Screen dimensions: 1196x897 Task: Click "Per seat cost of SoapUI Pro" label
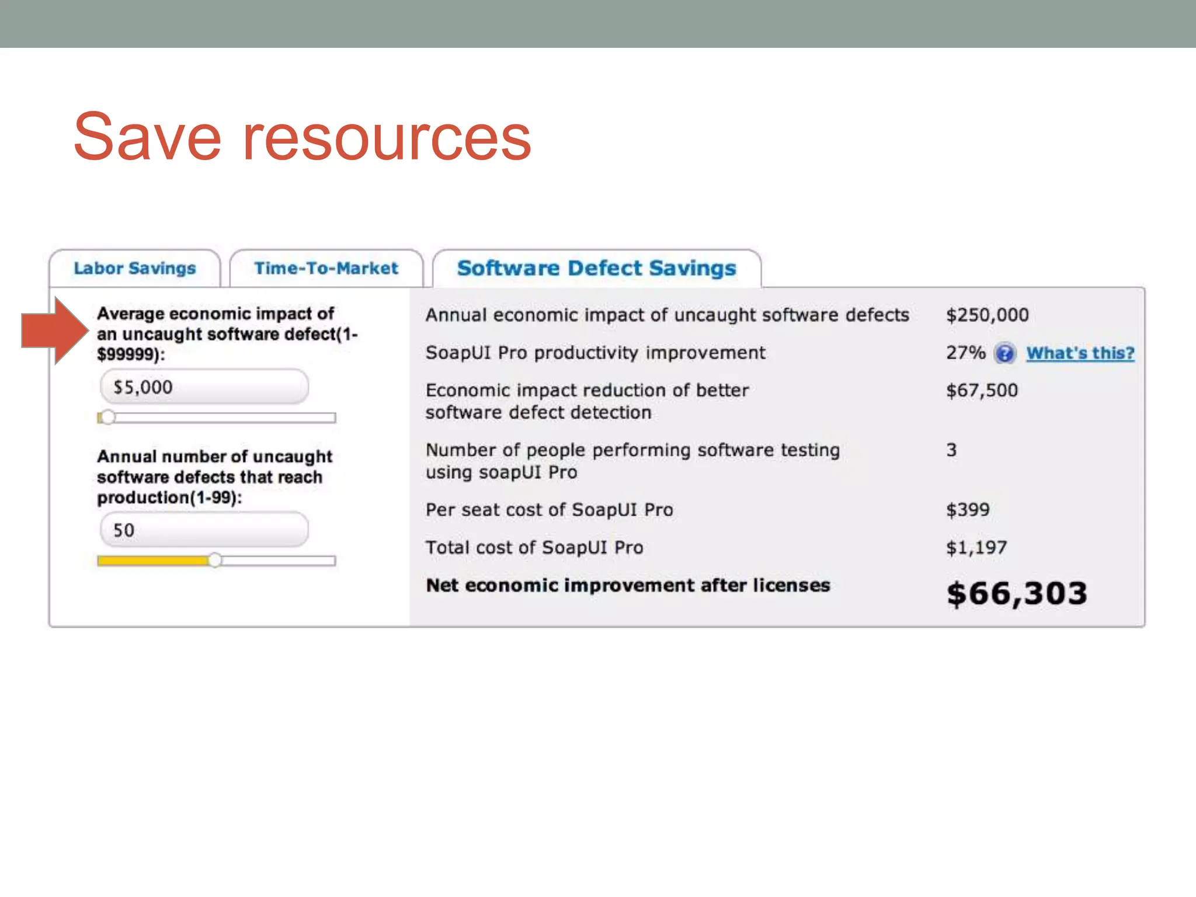(x=549, y=510)
